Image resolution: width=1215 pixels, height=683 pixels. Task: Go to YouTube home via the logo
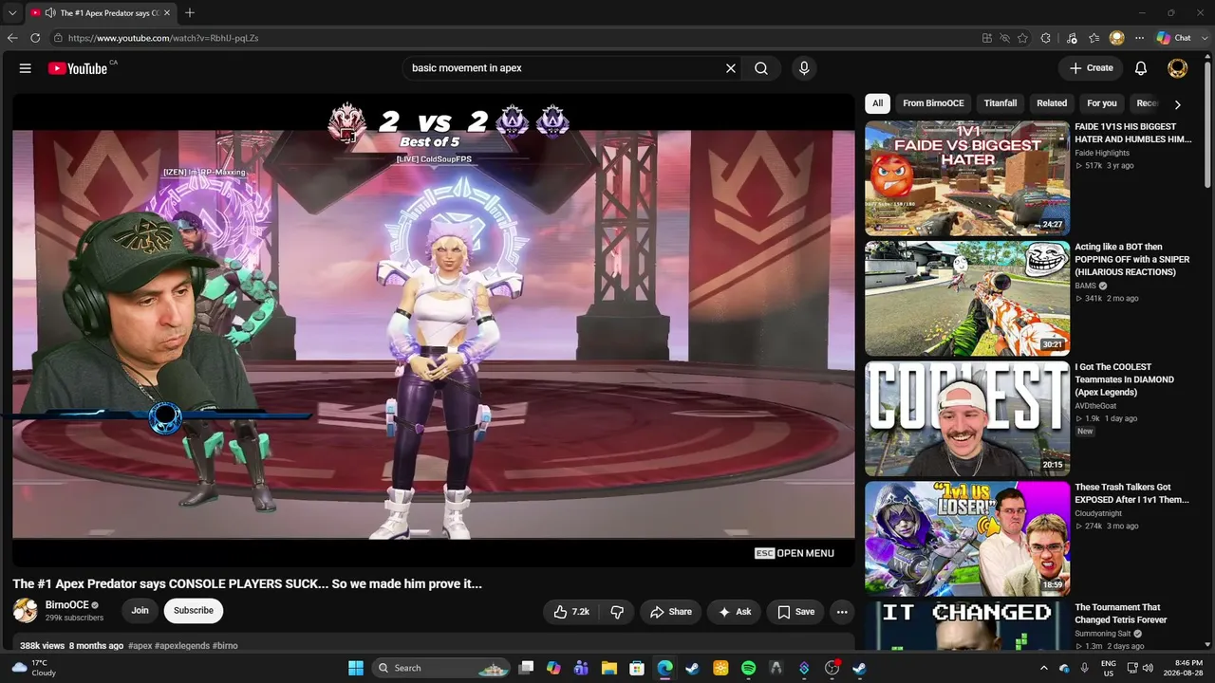(x=77, y=68)
